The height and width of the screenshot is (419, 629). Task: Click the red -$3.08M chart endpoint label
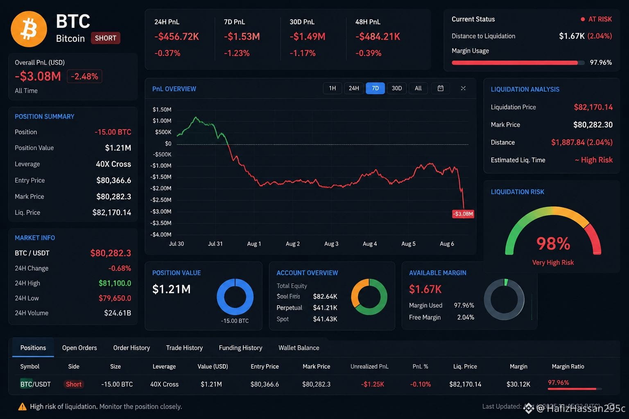click(463, 214)
